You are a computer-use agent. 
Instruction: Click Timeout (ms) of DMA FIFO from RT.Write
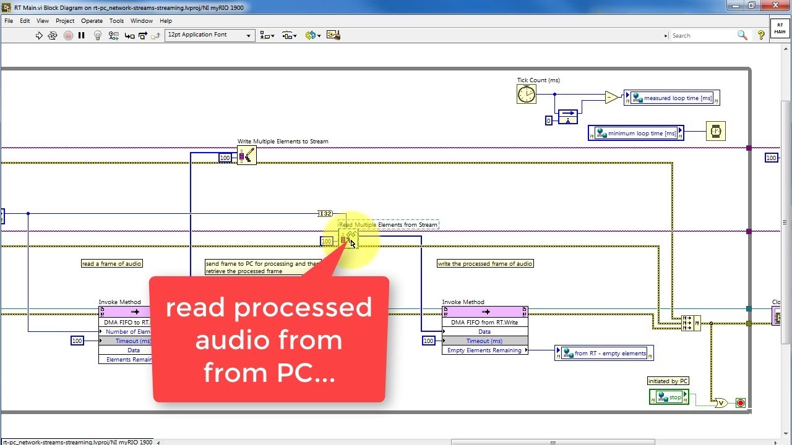tap(485, 341)
